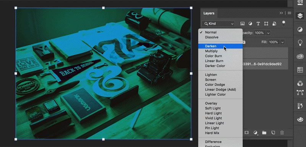
Task: Open the Swatches grid panel icon
Action: click(x=300, y=70)
